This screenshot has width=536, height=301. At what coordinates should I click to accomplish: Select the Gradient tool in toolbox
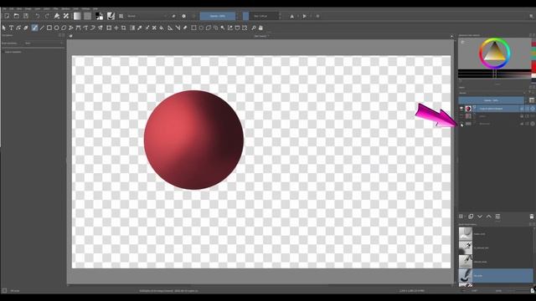(x=132, y=28)
